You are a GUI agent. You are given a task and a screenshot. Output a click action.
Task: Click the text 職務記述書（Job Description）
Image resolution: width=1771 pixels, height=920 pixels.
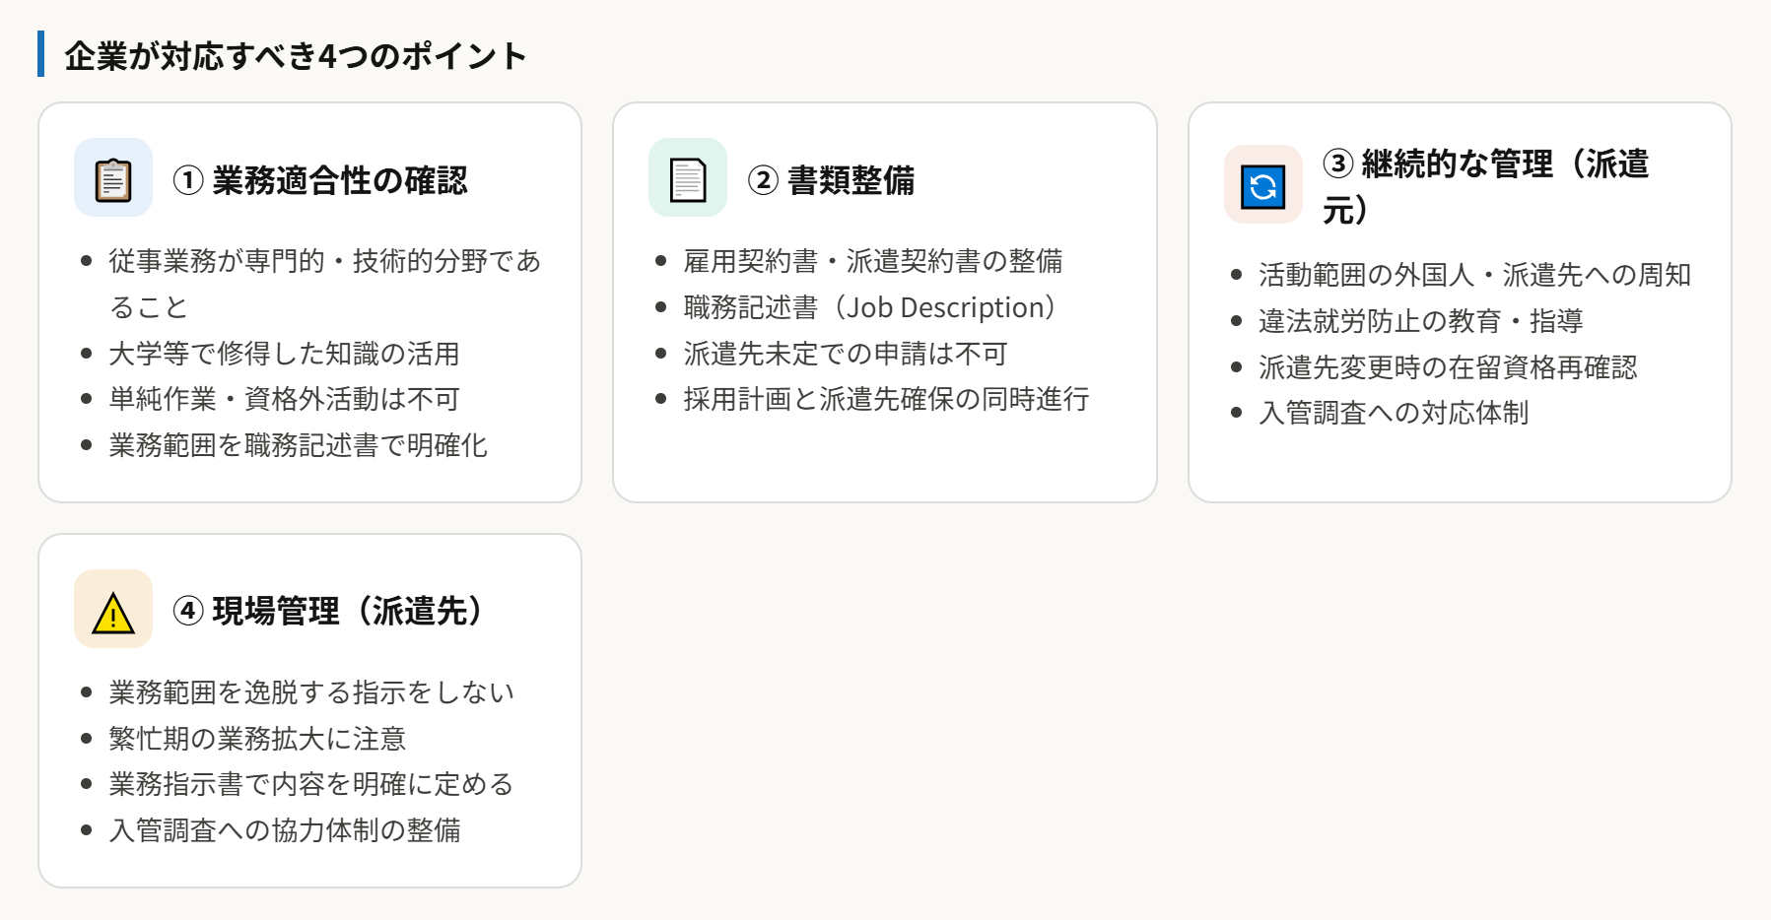pos(868,307)
